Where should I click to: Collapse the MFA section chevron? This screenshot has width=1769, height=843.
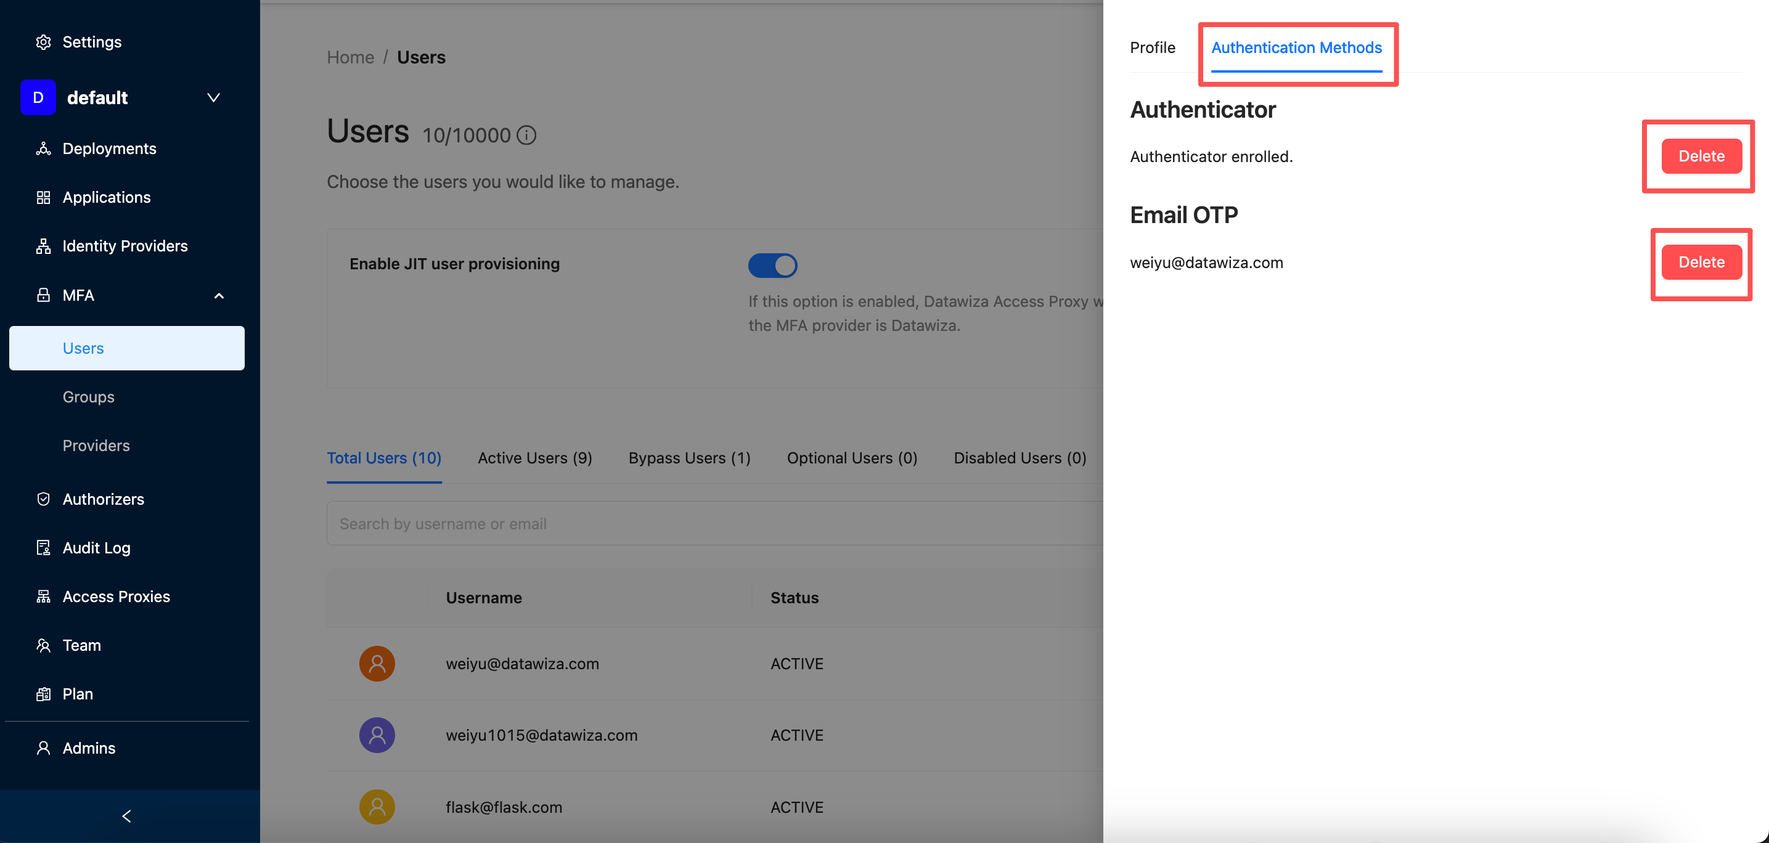point(219,296)
